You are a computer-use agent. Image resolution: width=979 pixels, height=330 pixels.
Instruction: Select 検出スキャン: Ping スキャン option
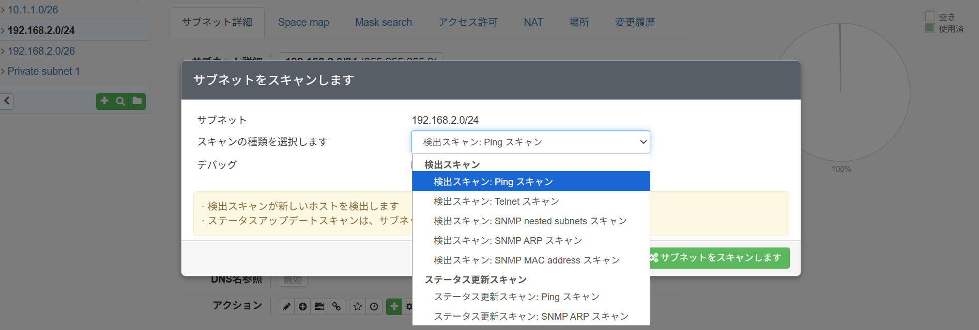coord(531,181)
